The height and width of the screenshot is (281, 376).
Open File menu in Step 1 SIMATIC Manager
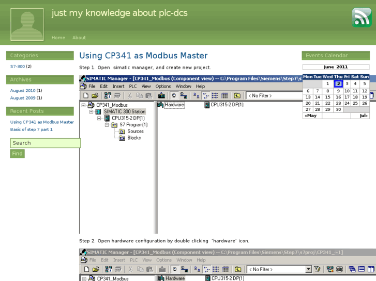(x=92, y=86)
